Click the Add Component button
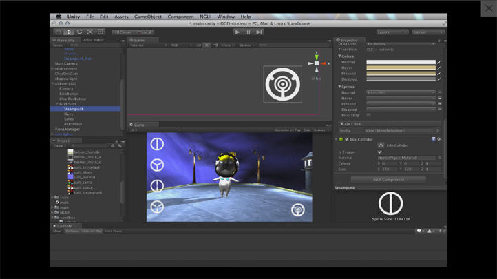Image resolution: width=497 pixels, height=279 pixels. pyautogui.click(x=388, y=180)
